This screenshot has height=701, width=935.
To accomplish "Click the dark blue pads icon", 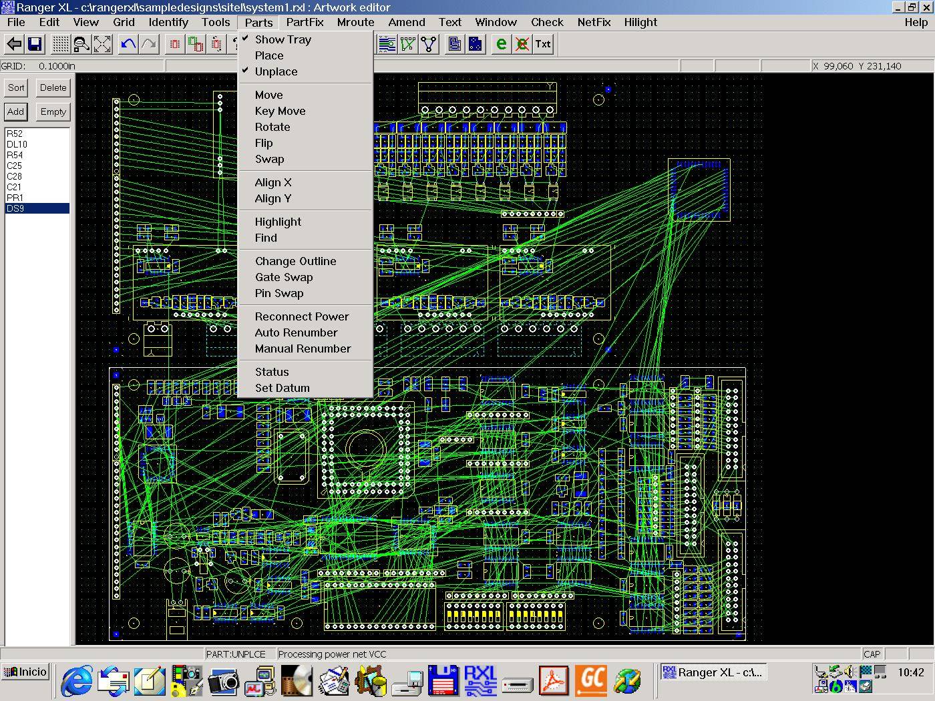I will [x=475, y=44].
